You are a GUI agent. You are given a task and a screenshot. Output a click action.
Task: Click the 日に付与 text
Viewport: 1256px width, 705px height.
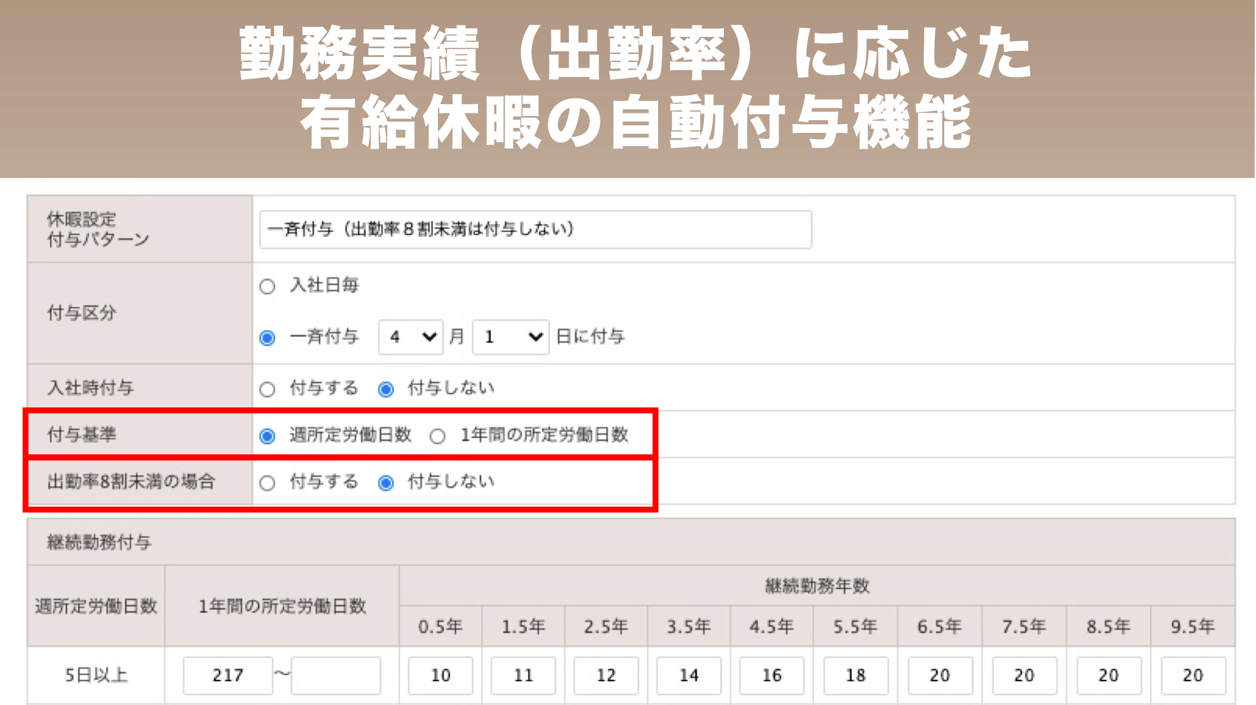(x=590, y=337)
